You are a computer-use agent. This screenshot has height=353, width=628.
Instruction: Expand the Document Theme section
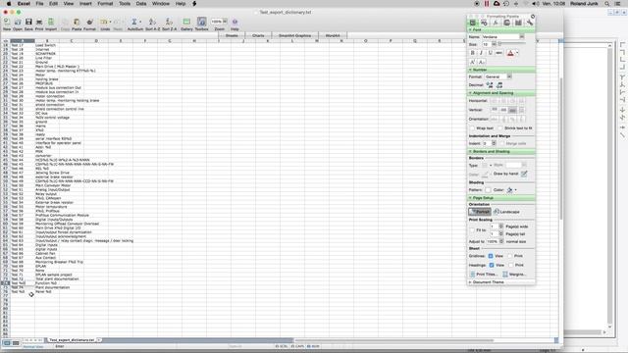coord(470,282)
